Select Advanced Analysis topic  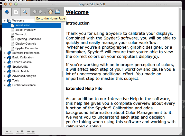pos(24,76)
